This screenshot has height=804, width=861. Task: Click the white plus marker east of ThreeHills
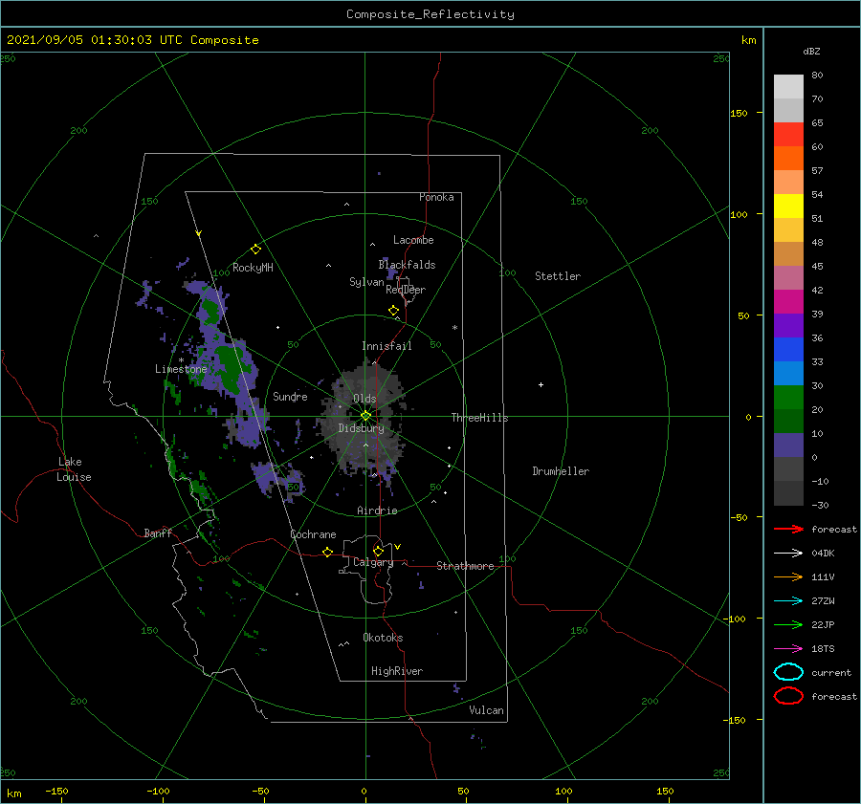click(x=541, y=384)
